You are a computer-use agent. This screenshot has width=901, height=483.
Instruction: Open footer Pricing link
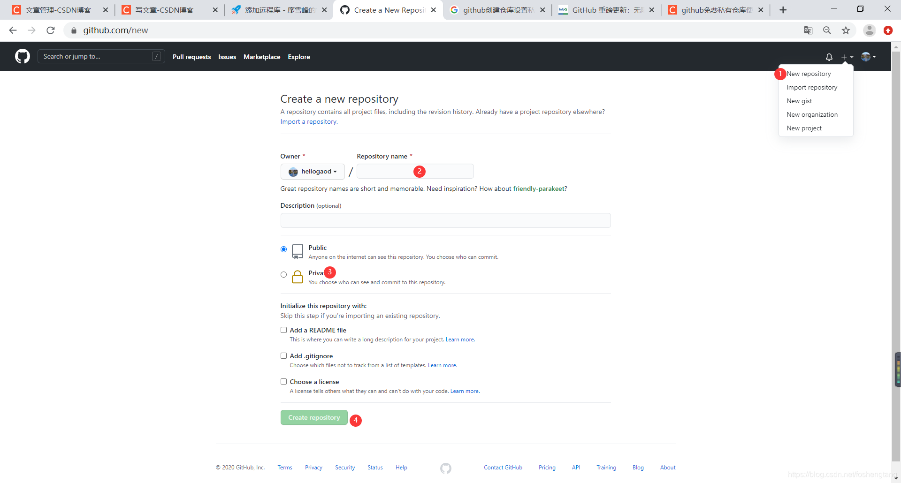547,468
